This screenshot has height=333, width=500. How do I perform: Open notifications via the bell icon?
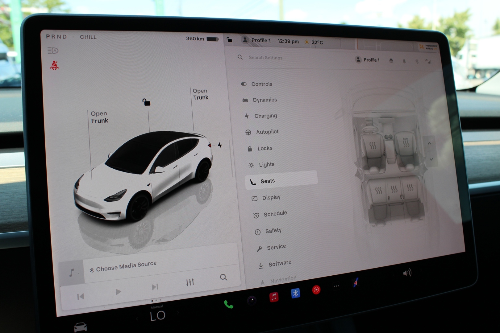[x=404, y=61]
